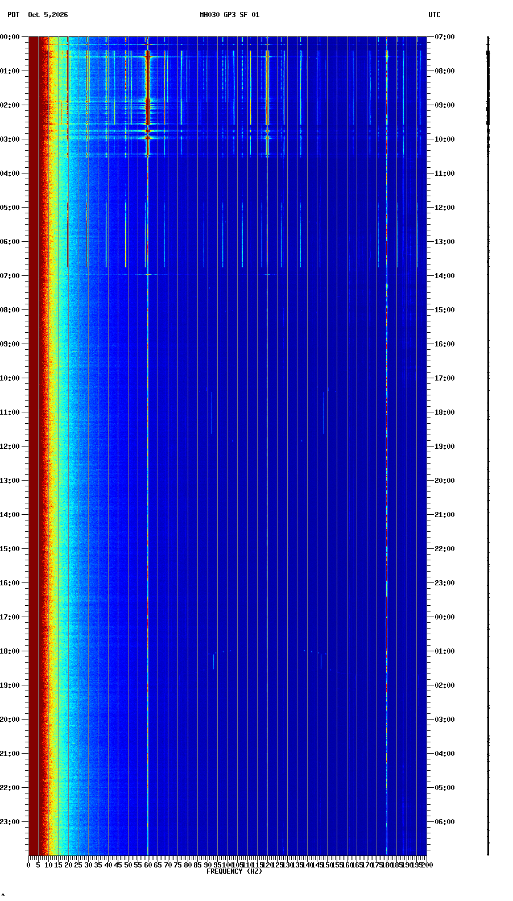
Task: Click 23:00 on the UTC time axis
Action: [x=445, y=583]
